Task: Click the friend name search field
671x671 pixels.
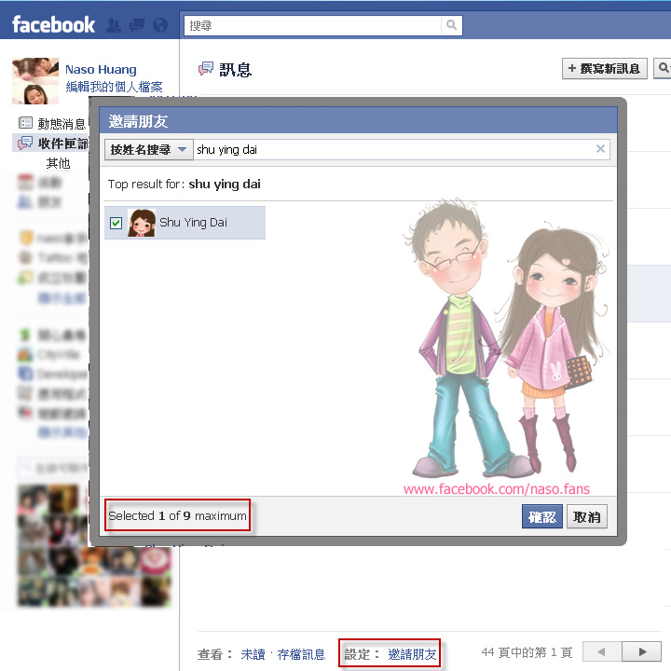Action: pos(393,150)
